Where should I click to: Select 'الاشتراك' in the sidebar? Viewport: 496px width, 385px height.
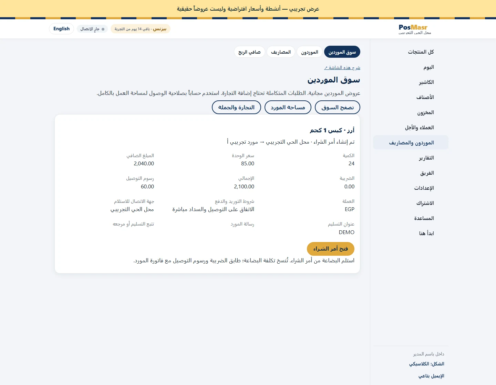(411, 203)
